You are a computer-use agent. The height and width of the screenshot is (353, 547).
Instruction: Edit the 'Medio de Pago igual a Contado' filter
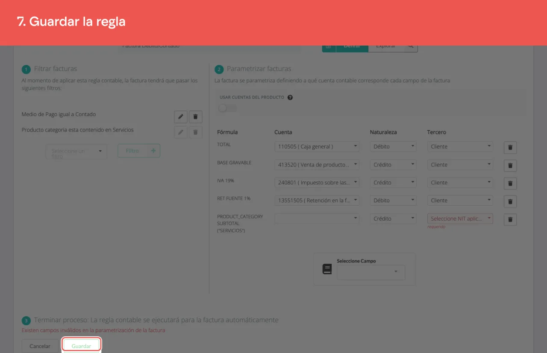point(181,117)
